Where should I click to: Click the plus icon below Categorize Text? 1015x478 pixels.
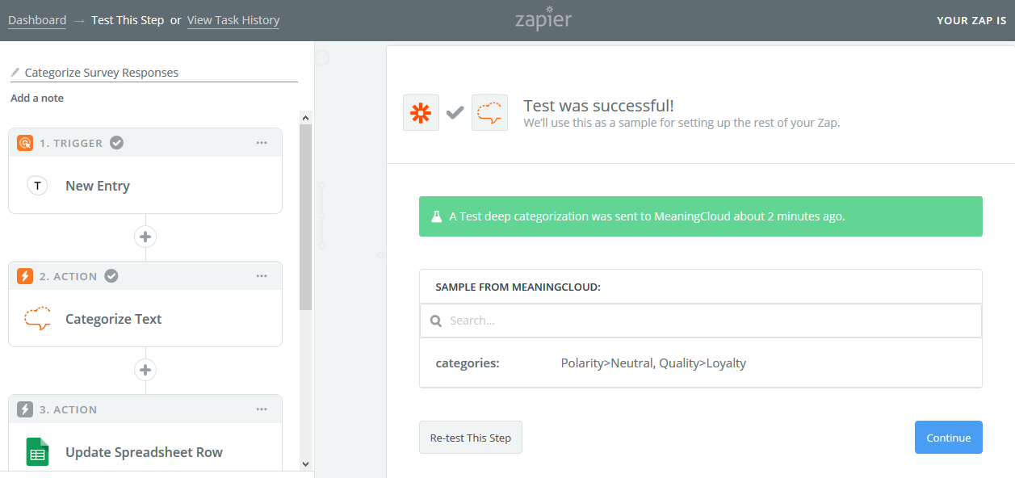(145, 369)
